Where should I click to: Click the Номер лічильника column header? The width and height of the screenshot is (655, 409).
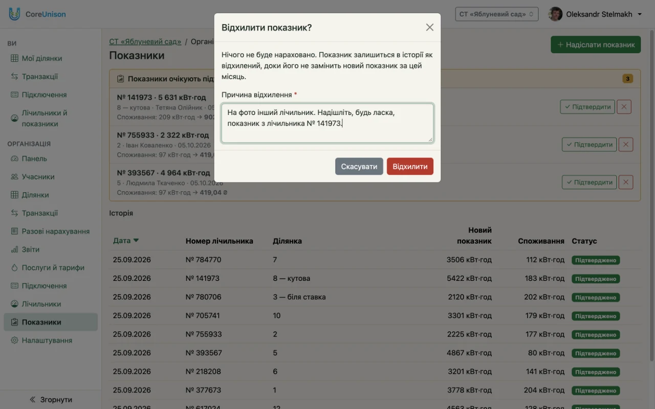pyautogui.click(x=219, y=241)
